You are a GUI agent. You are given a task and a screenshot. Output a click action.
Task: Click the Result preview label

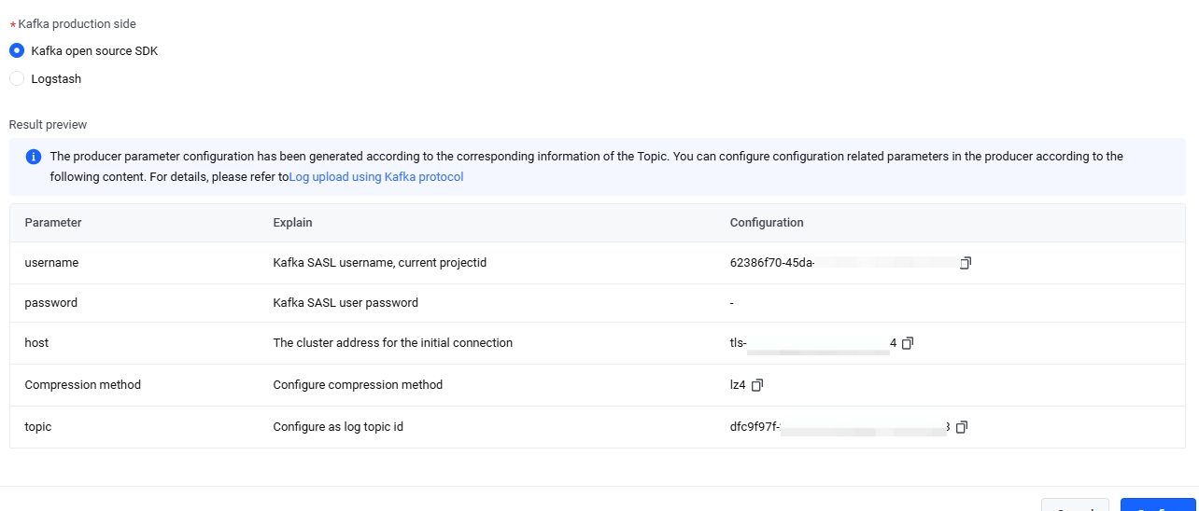click(x=49, y=125)
